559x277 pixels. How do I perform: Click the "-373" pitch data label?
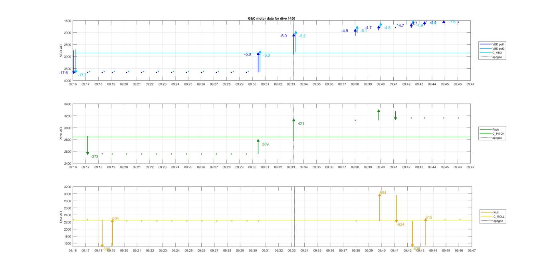pyautogui.click(x=94, y=157)
